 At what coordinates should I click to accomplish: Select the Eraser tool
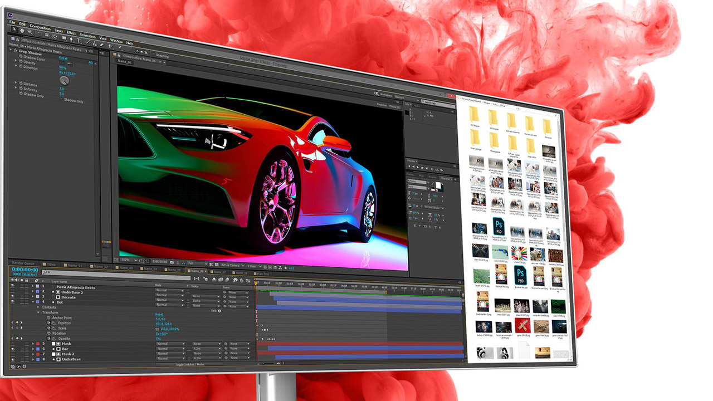(x=102, y=45)
